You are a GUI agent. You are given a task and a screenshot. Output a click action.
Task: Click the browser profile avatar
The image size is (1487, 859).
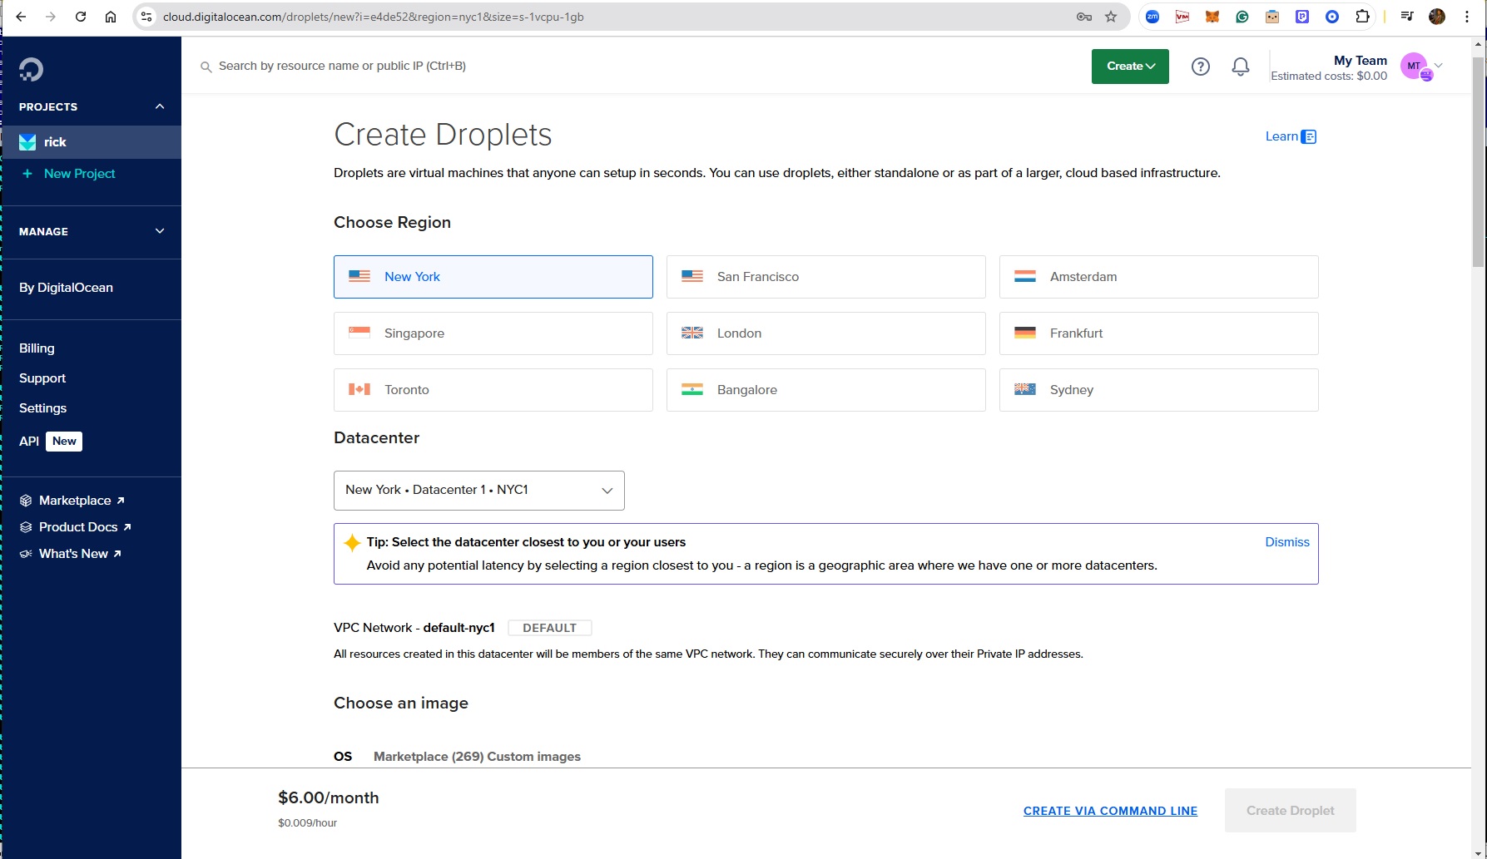click(x=1437, y=17)
